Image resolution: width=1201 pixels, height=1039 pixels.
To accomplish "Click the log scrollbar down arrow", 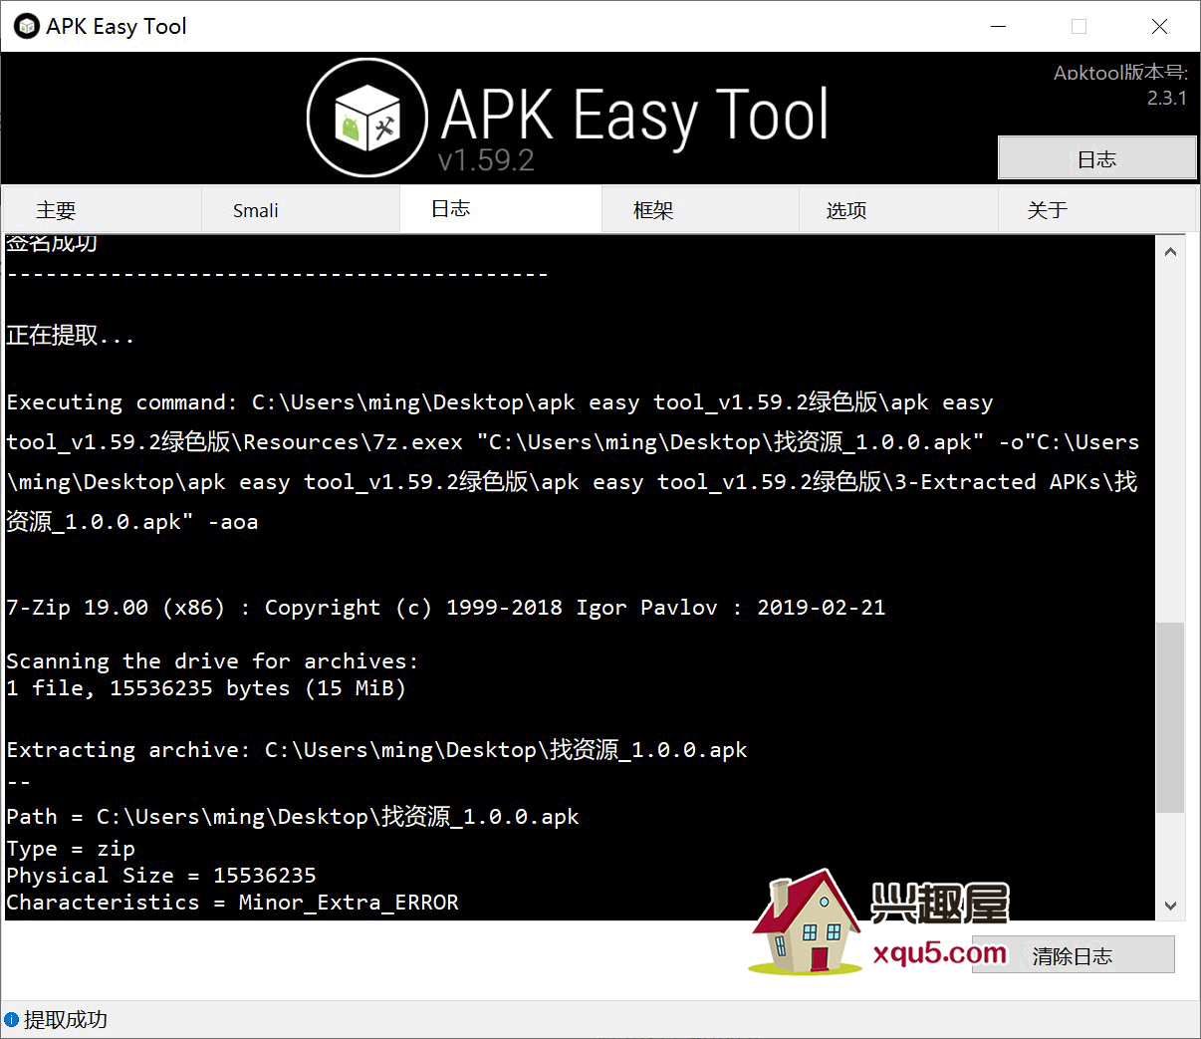I will coord(1170,906).
